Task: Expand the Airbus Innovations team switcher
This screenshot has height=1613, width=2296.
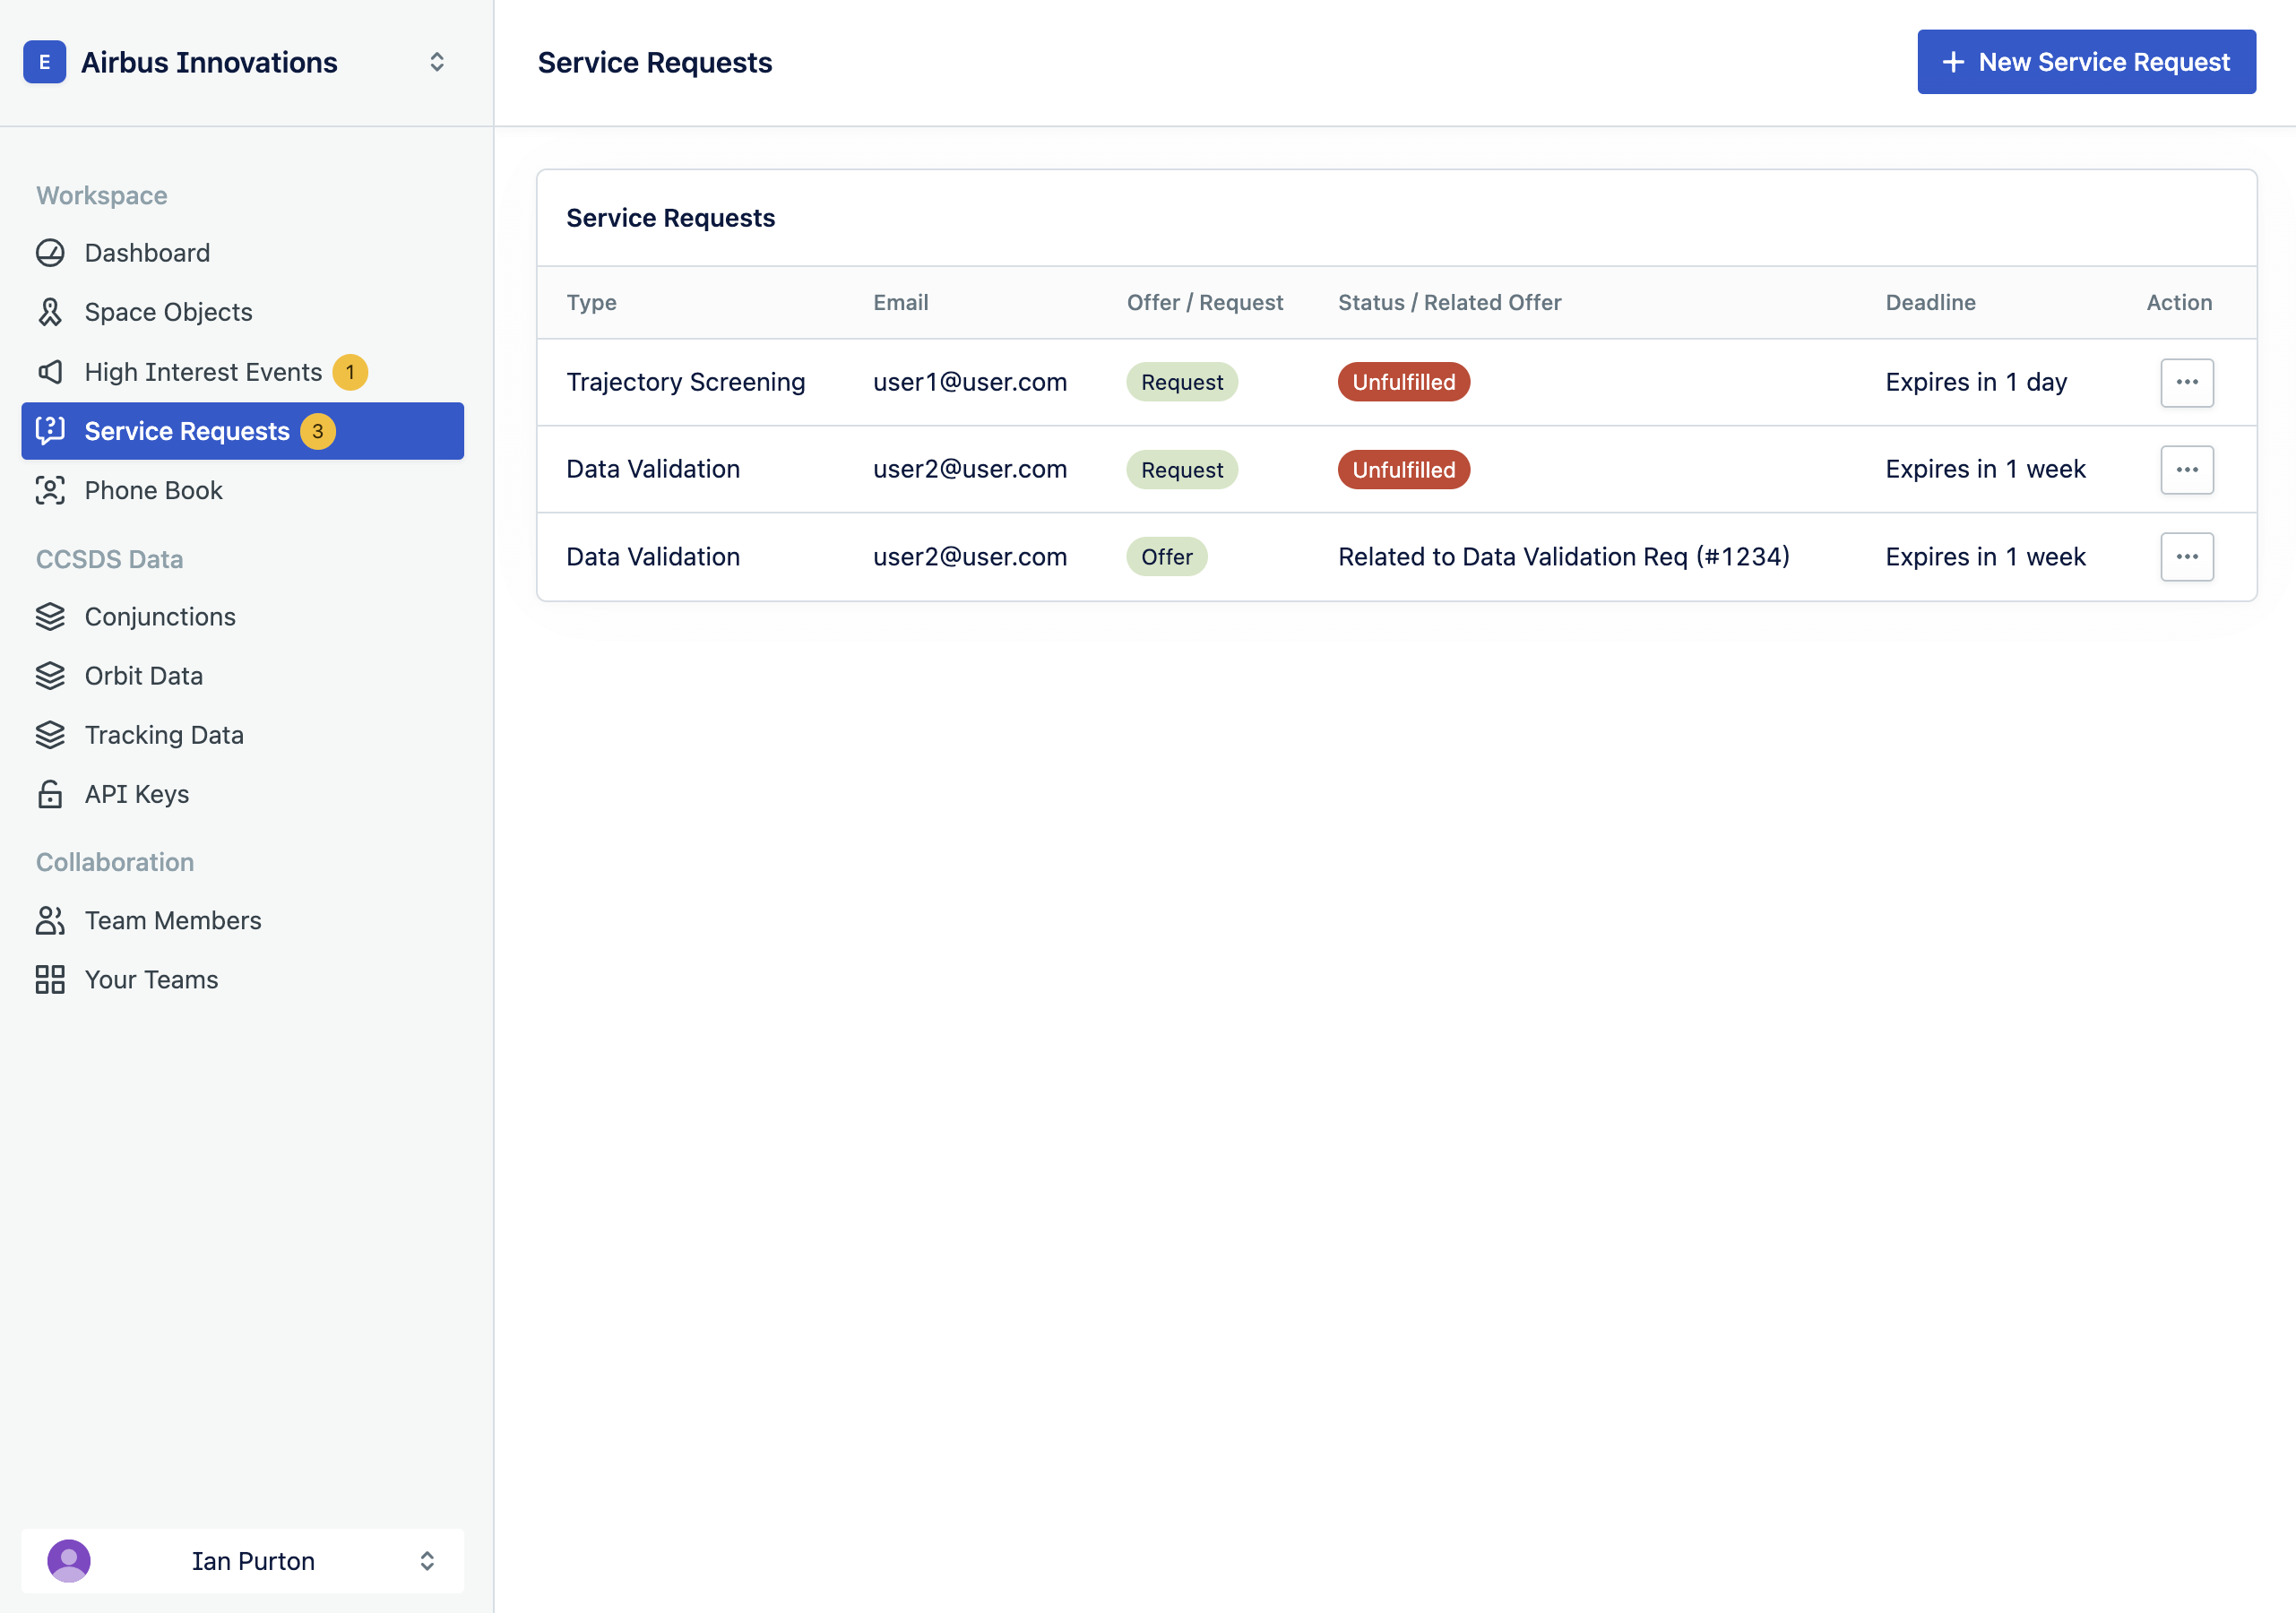Action: (x=437, y=62)
